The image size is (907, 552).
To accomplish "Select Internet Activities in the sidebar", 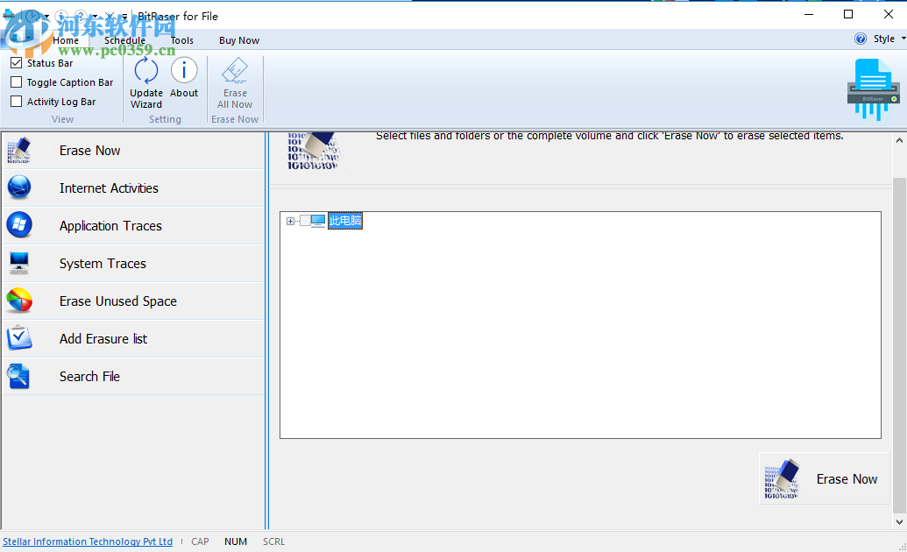I will 108,188.
